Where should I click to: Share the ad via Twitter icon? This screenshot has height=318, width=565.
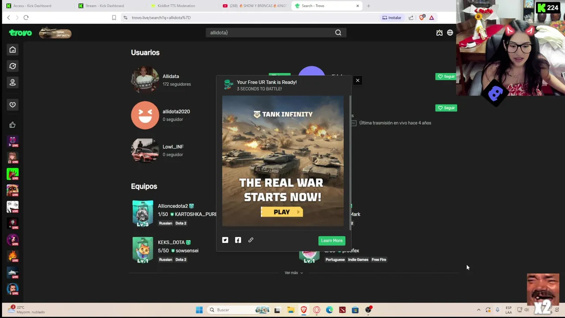[x=225, y=240]
